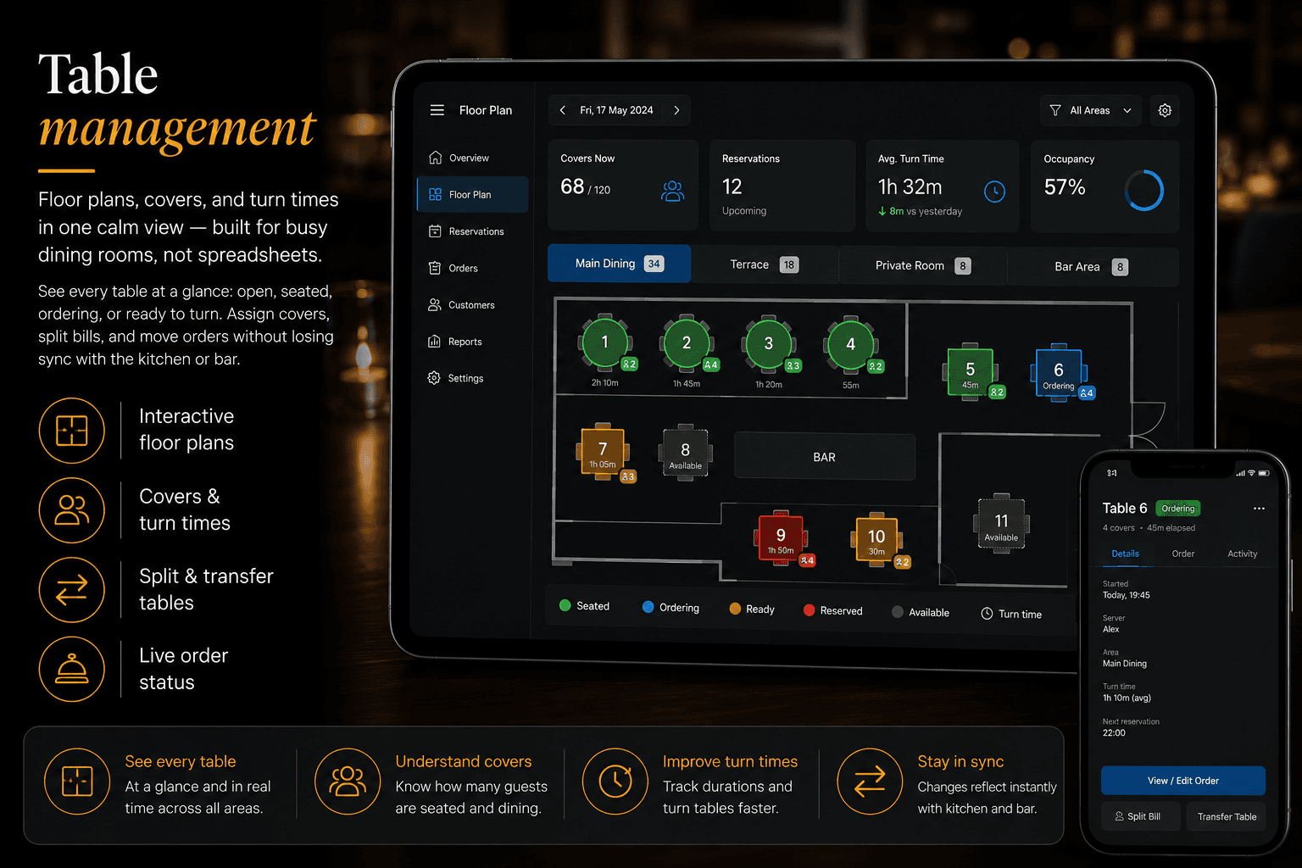The width and height of the screenshot is (1302, 868).
Task: Click the Interactive floor plans icon
Action: click(x=72, y=431)
